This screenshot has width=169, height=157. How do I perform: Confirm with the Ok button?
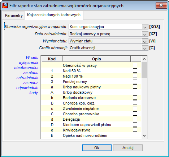[97, 148]
